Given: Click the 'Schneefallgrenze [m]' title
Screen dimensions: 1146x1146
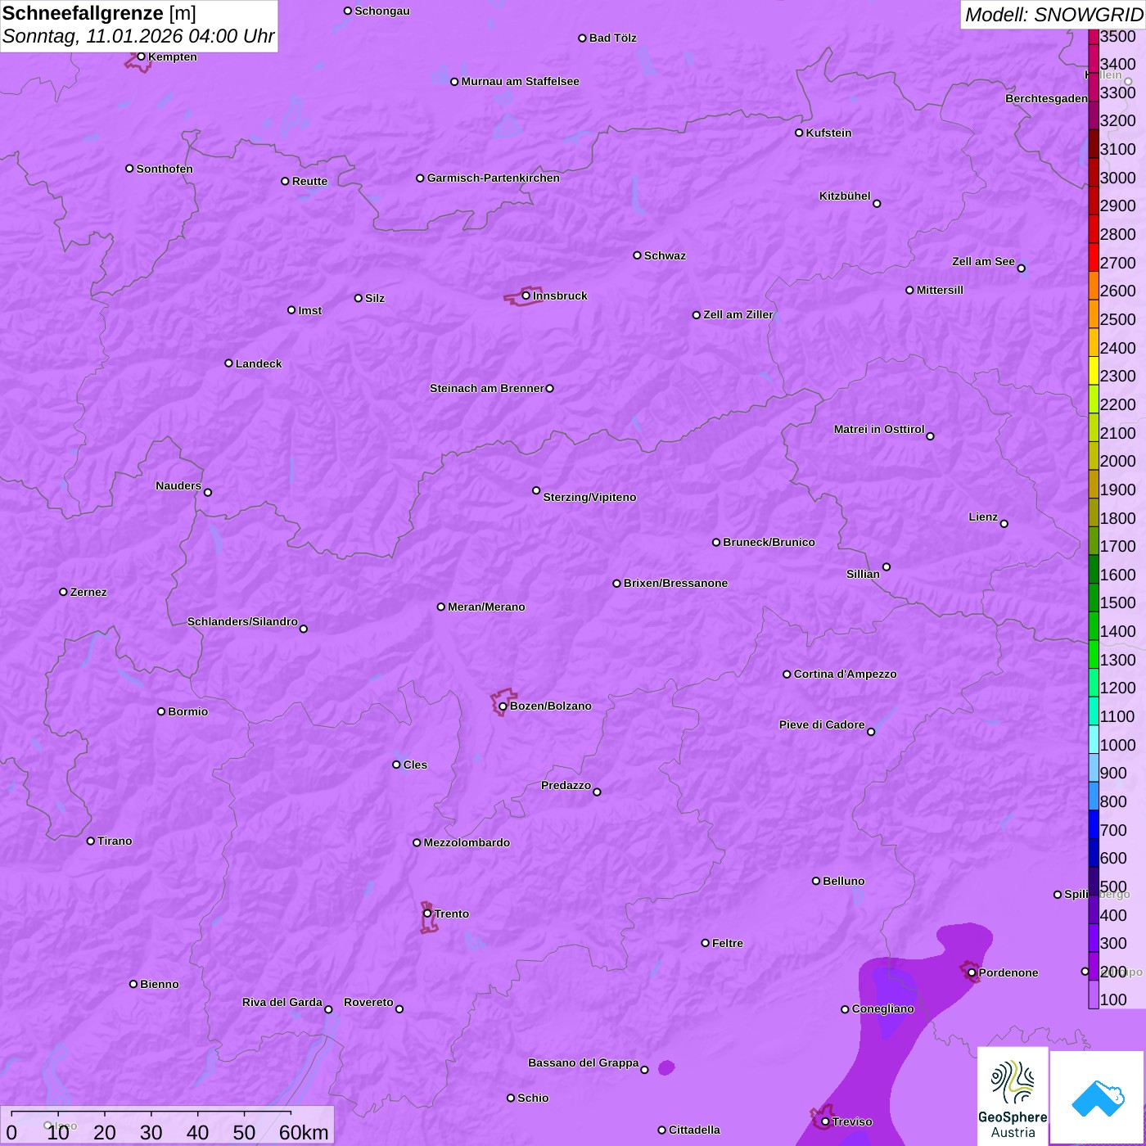Looking at the screenshot, I should [x=100, y=14].
